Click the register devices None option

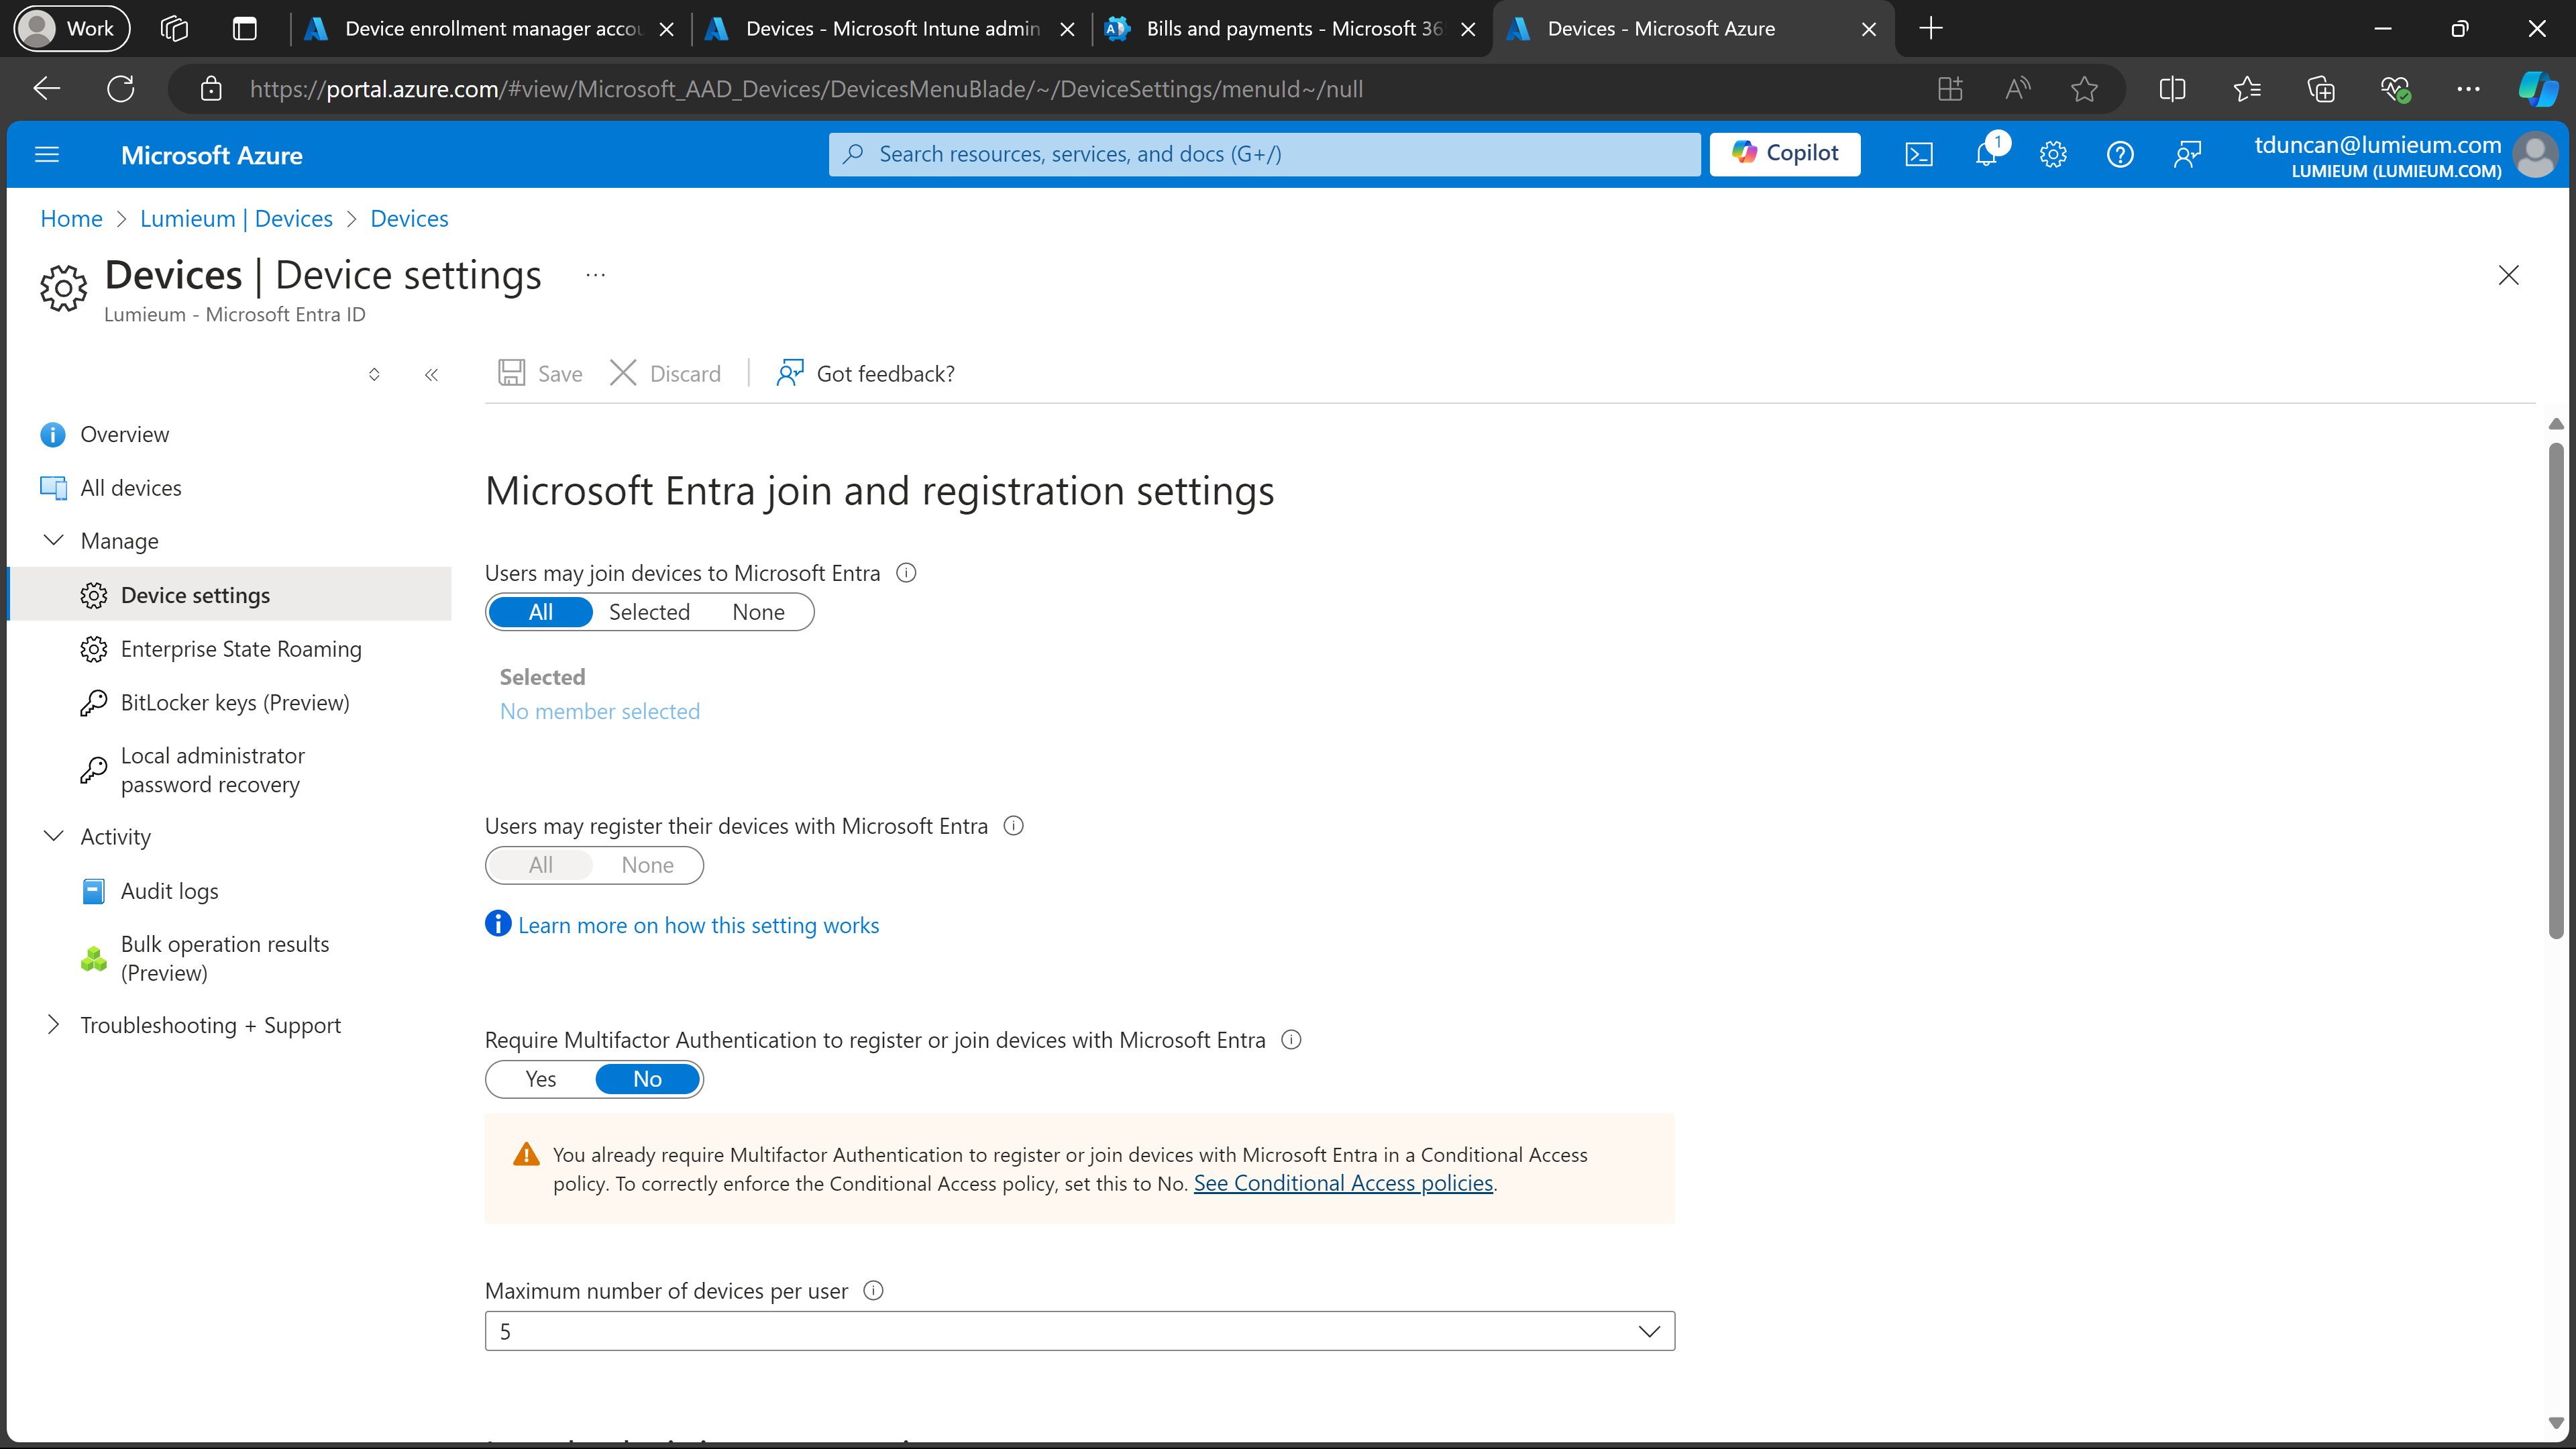tap(647, 865)
